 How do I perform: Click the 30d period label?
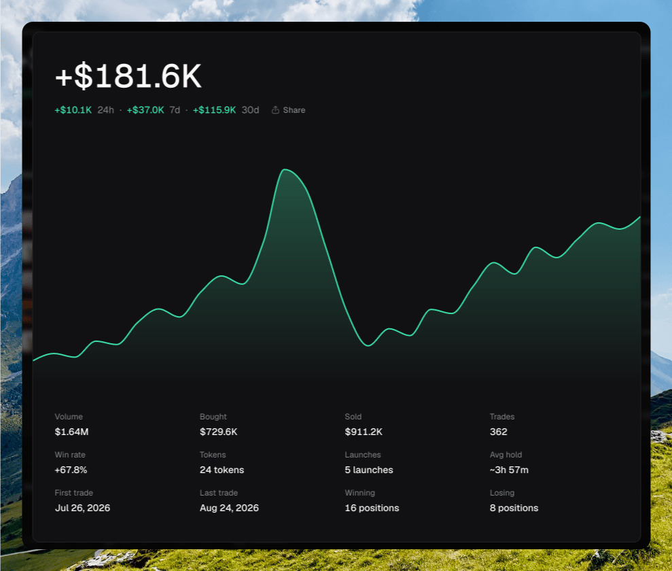(250, 110)
